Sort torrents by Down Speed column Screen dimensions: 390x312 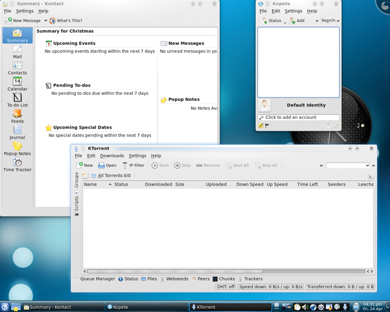pyautogui.click(x=250, y=185)
